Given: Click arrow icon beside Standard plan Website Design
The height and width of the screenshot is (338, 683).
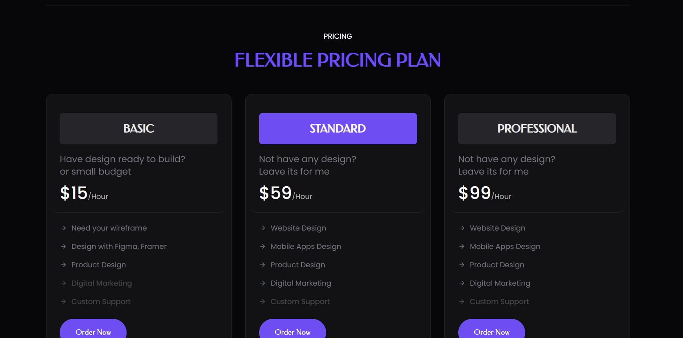Looking at the screenshot, I should (262, 228).
